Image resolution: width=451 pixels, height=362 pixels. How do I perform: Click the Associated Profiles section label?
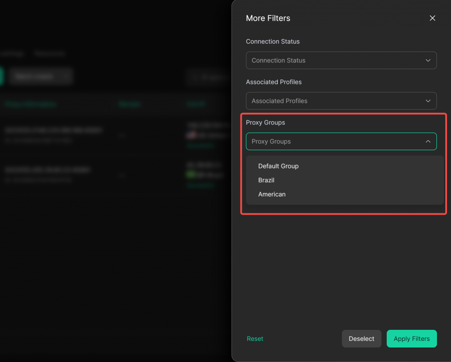click(274, 82)
